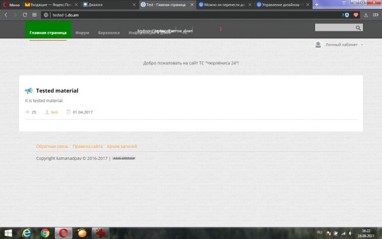
Task: Open the Opera Меню menu
Action: click(11, 4)
